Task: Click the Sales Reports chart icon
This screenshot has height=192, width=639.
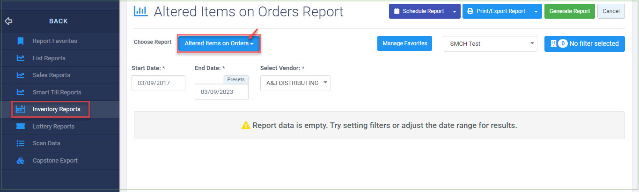Action: [x=20, y=75]
